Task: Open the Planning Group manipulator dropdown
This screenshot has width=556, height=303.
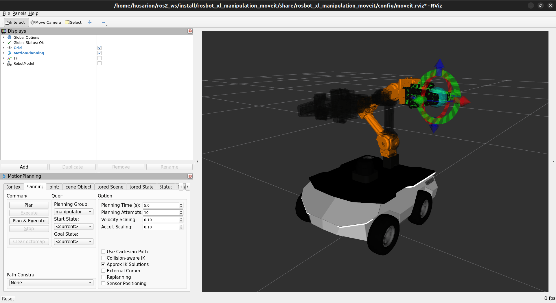Action: pyautogui.click(x=74, y=212)
